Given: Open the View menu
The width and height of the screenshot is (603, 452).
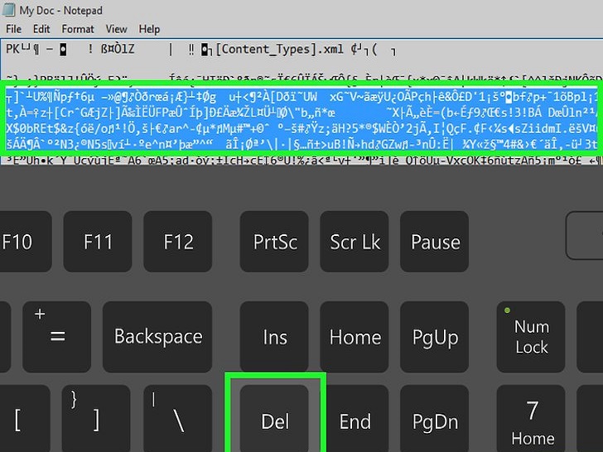Looking at the screenshot, I should (116, 29).
